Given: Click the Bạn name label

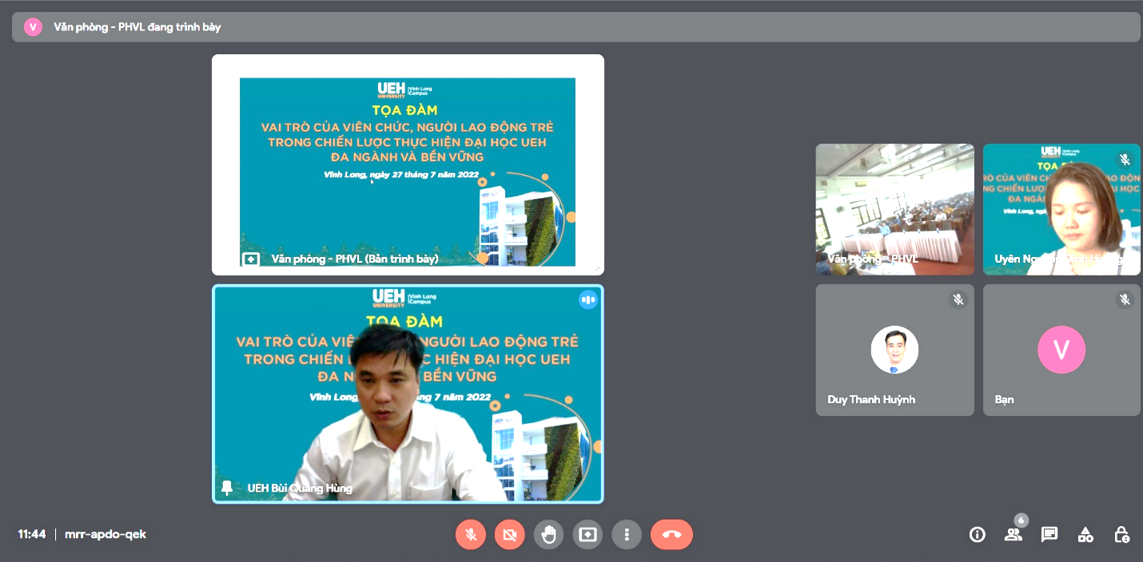Looking at the screenshot, I should 1005,399.
